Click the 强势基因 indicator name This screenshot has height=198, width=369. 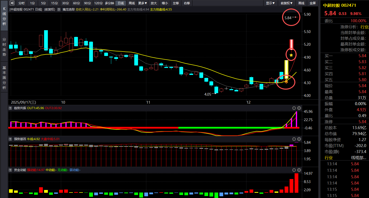click(x=20, y=139)
